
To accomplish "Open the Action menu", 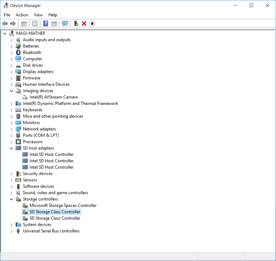I will [x=22, y=15].
